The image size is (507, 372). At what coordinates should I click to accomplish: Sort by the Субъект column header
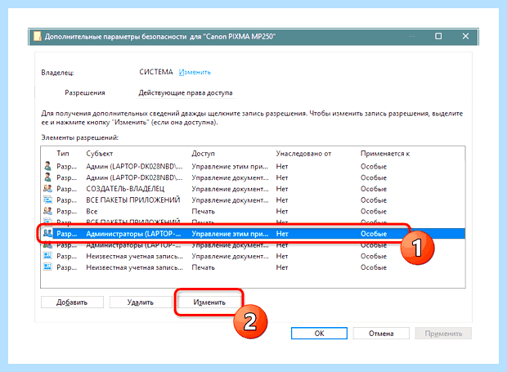(x=99, y=153)
